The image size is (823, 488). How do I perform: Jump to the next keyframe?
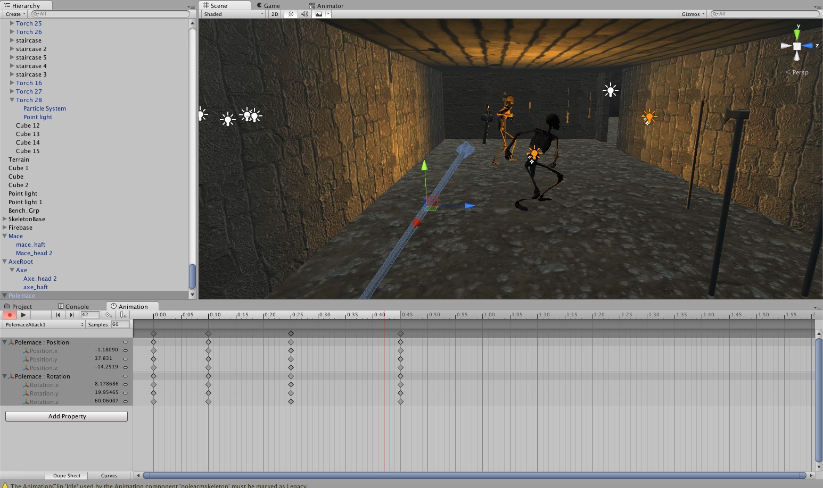pyautogui.click(x=72, y=315)
